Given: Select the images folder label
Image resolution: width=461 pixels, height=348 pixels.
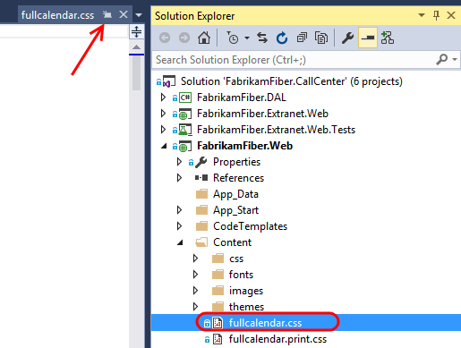Looking at the screenshot, I should click(x=246, y=291).
